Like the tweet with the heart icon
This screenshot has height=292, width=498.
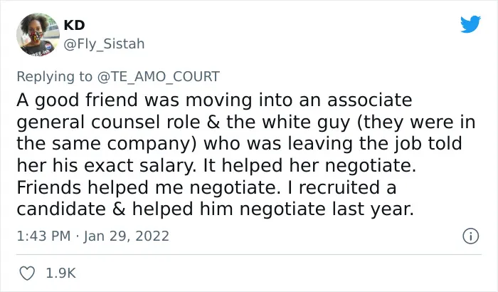pyautogui.click(x=27, y=273)
